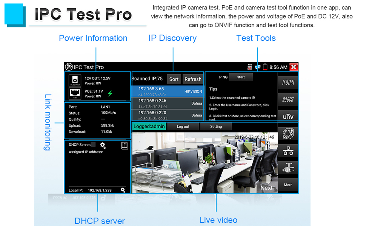Select camera 192.168.0.246 Dahua
Image resolution: width=366 pixels, height=226 pixels.
(168, 103)
